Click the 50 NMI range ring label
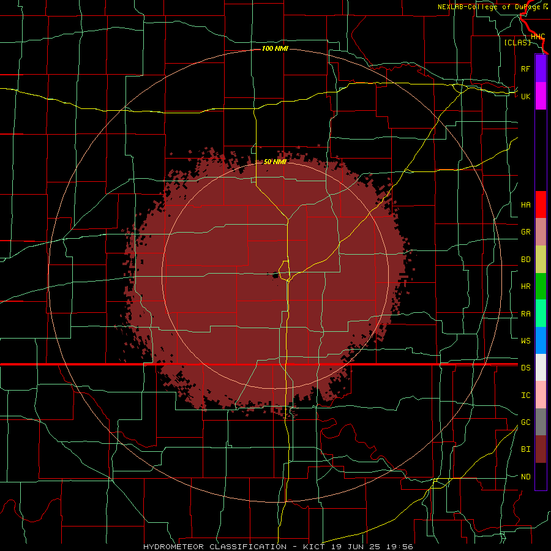551x551 pixels. coord(275,162)
